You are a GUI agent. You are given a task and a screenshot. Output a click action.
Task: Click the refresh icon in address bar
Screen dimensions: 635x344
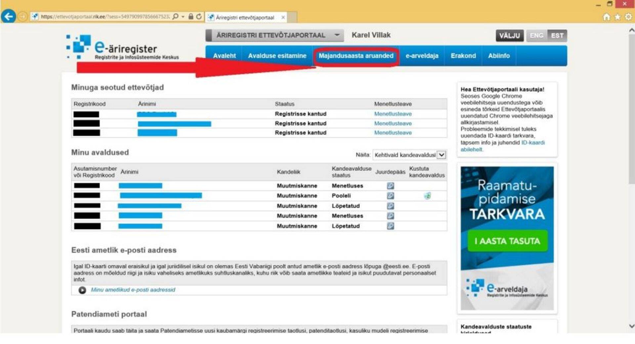pos(199,17)
